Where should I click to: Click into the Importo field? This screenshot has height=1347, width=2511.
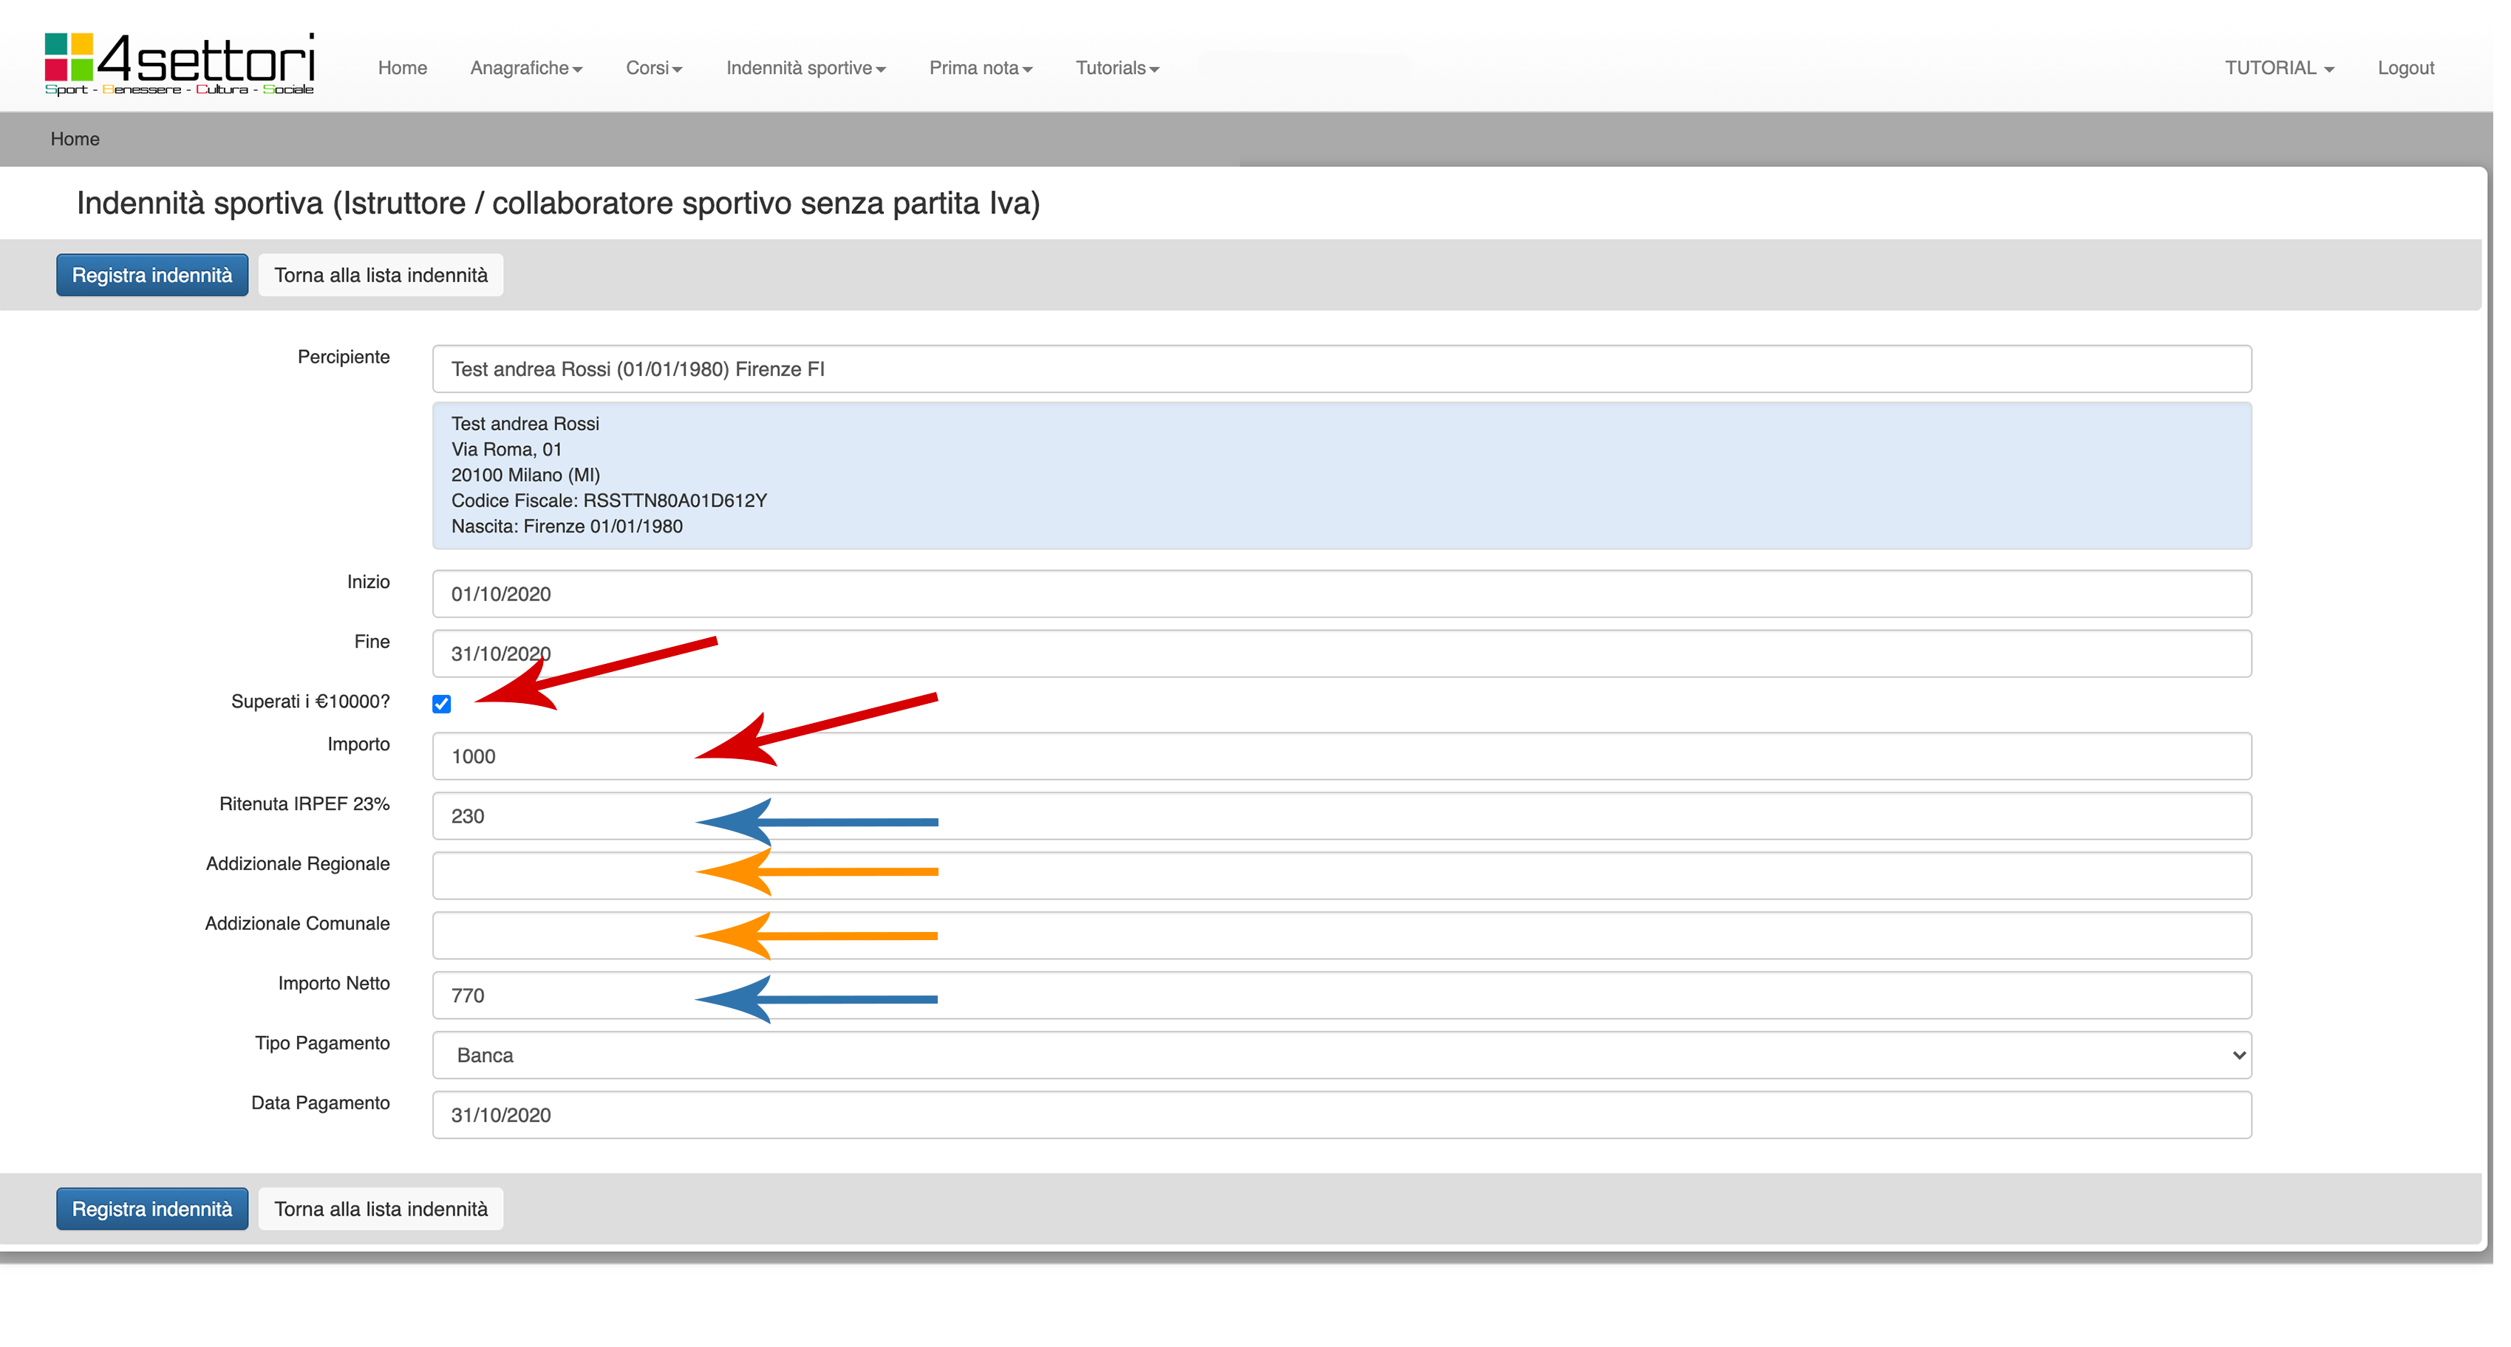pyautogui.click(x=1341, y=755)
